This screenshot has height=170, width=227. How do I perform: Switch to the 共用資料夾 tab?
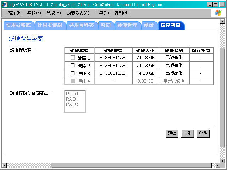tap(82, 25)
